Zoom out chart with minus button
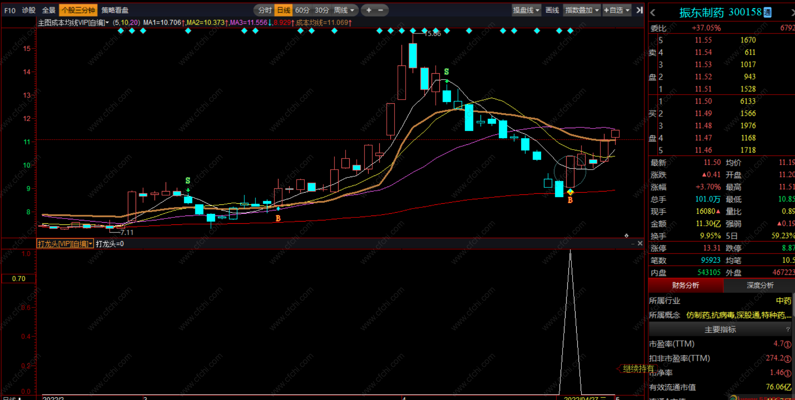 click(x=380, y=10)
